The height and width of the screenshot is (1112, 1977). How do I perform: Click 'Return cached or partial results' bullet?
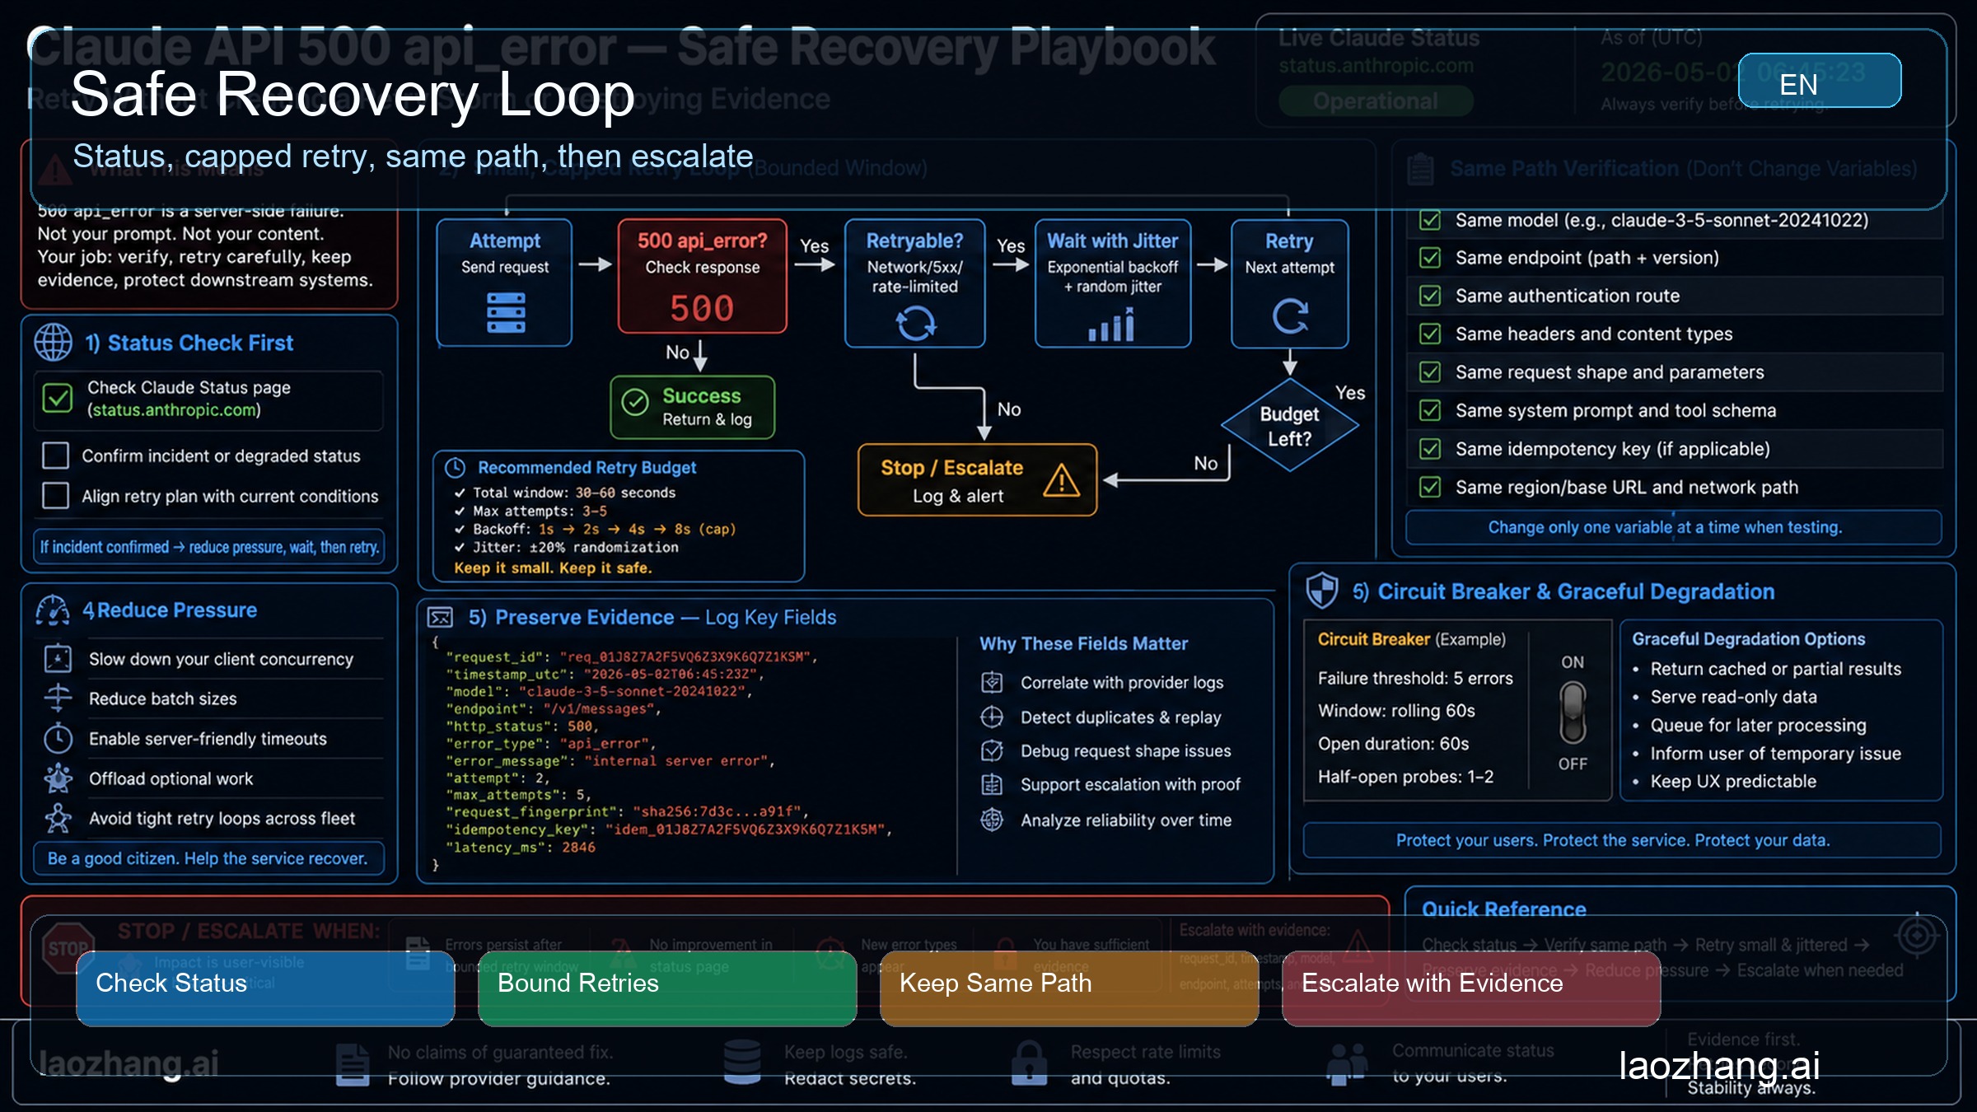tap(1775, 669)
